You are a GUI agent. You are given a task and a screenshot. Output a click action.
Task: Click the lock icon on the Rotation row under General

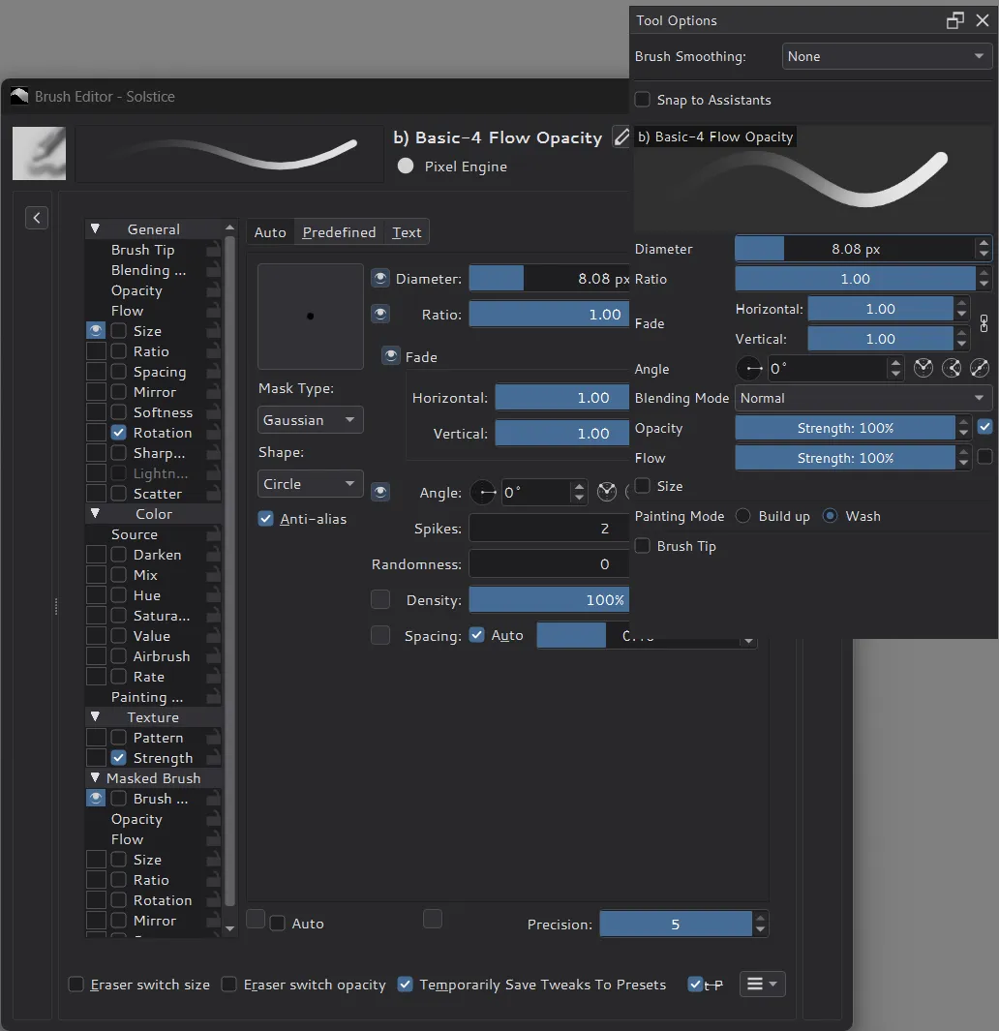click(213, 433)
